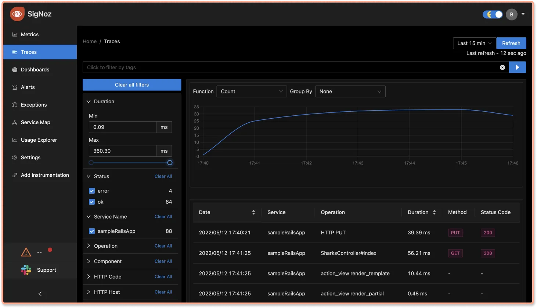Run the tag filter with play button
This screenshot has height=308, width=537.
pyautogui.click(x=518, y=67)
